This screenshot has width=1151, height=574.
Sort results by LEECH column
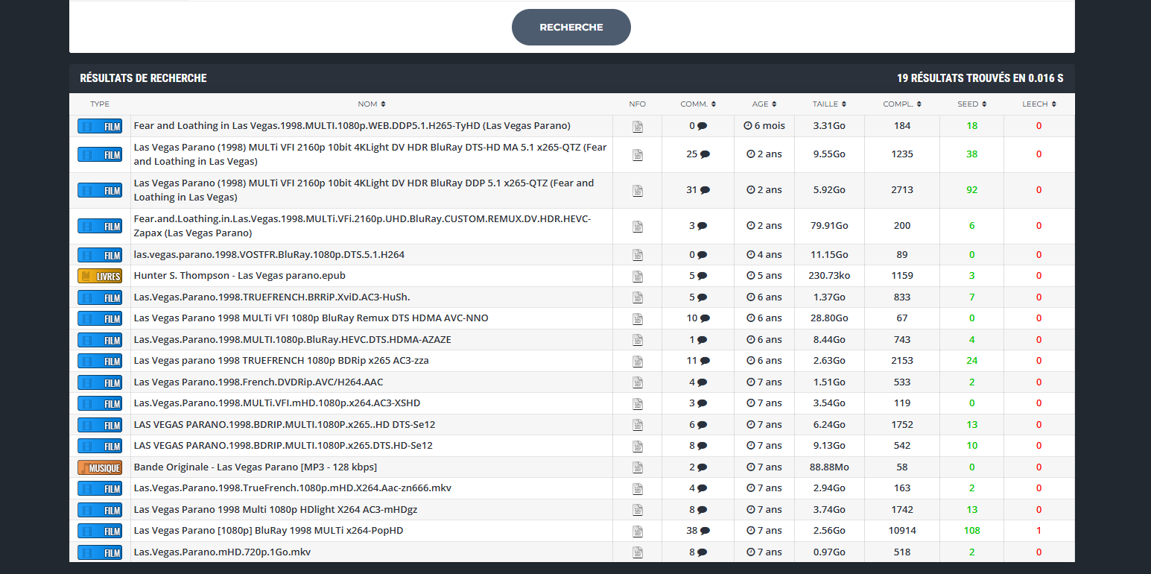(x=1039, y=104)
